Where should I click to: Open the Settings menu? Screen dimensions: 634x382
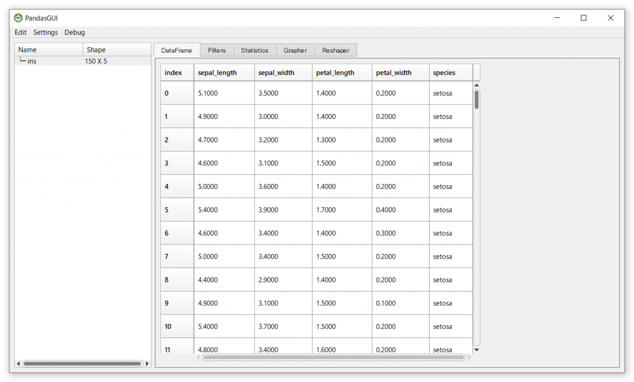[x=45, y=32]
